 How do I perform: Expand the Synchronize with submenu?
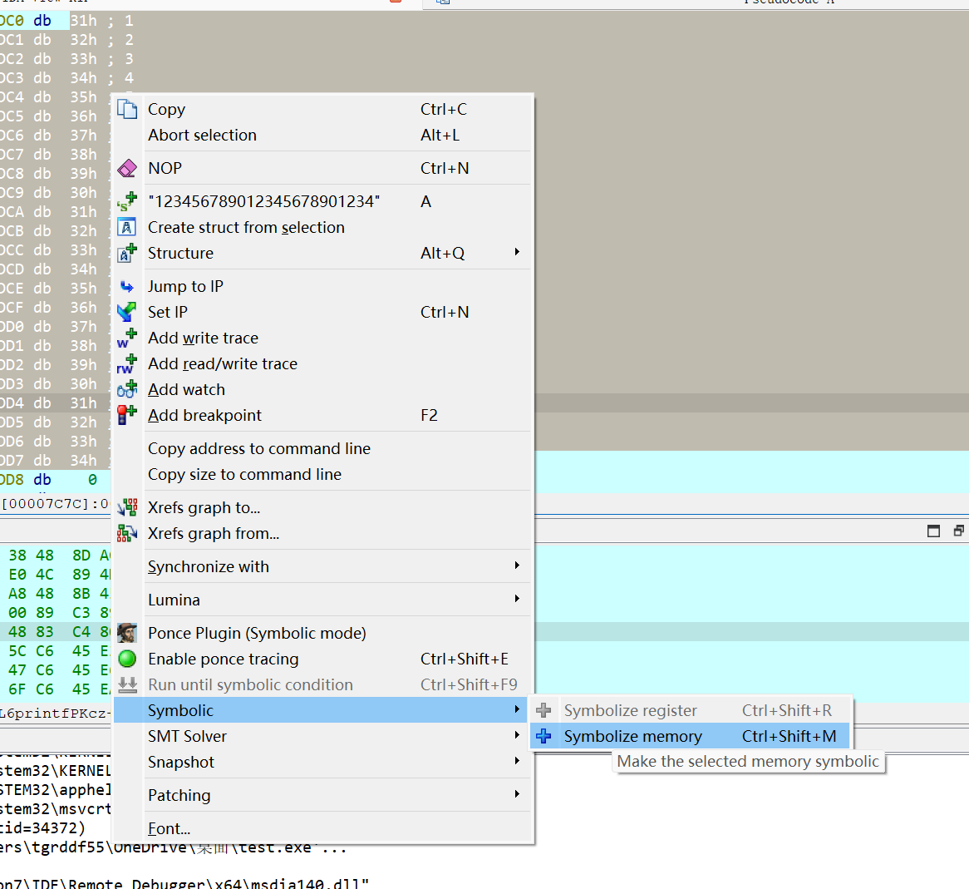click(x=517, y=566)
